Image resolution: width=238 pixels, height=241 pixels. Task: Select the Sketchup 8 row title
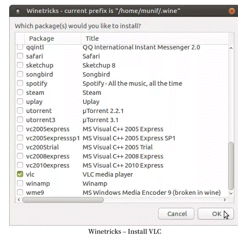[x=99, y=65]
